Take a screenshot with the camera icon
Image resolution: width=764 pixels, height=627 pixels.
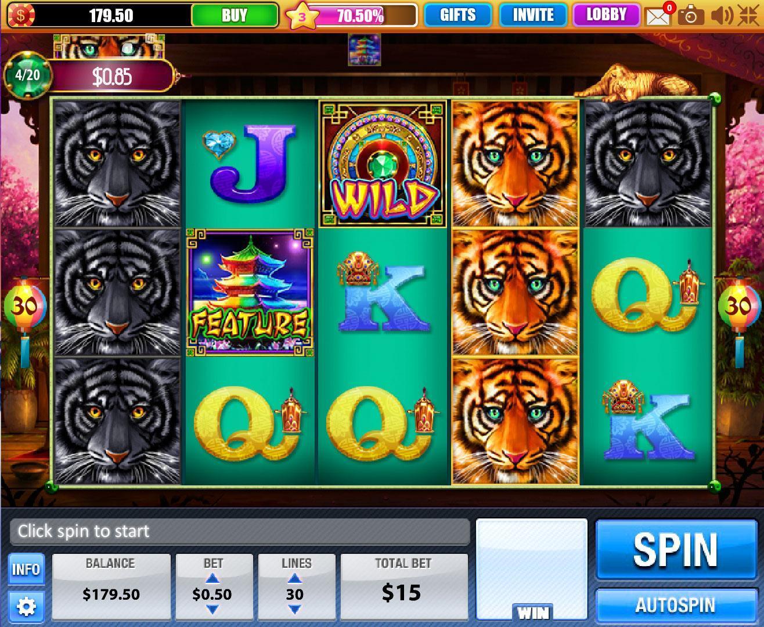[691, 15]
